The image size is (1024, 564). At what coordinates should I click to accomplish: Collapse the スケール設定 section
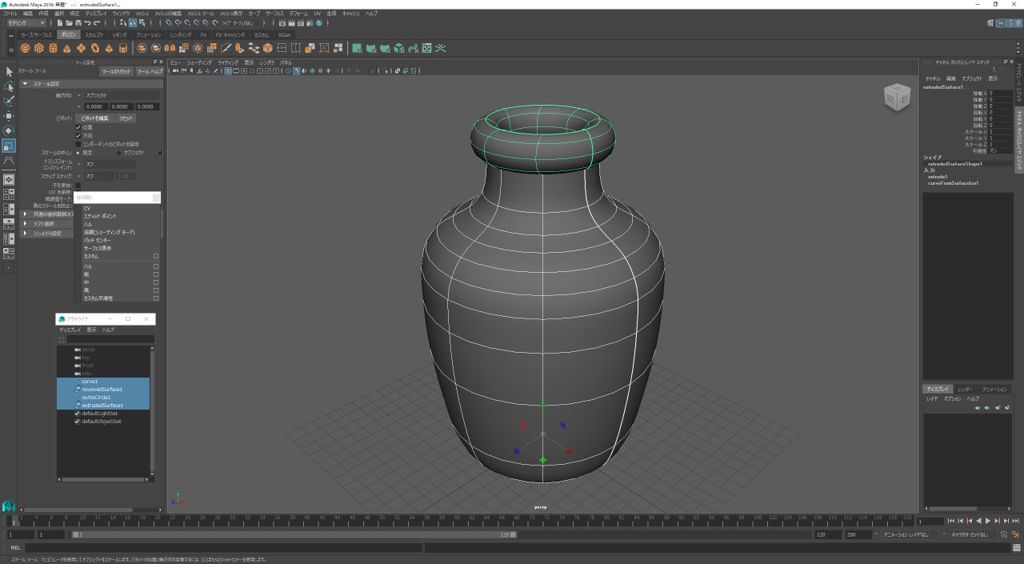click(46, 84)
